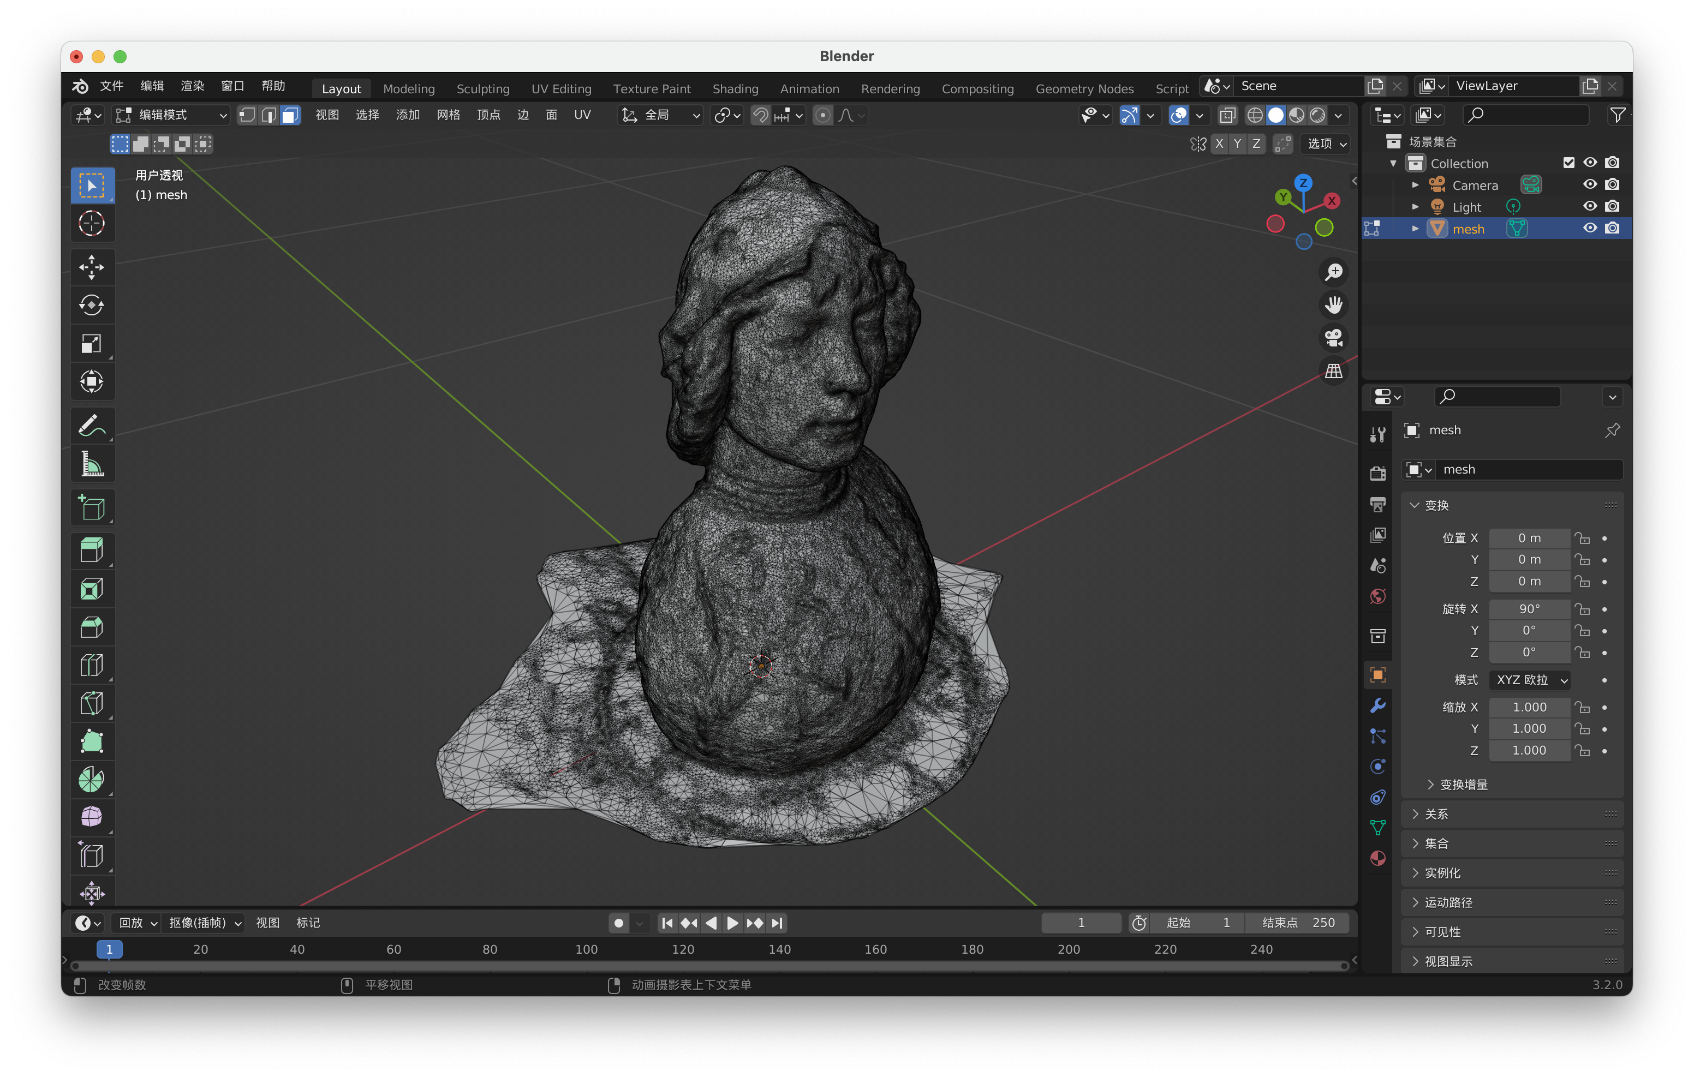
Task: Select the Scale tool
Action: coord(92,343)
